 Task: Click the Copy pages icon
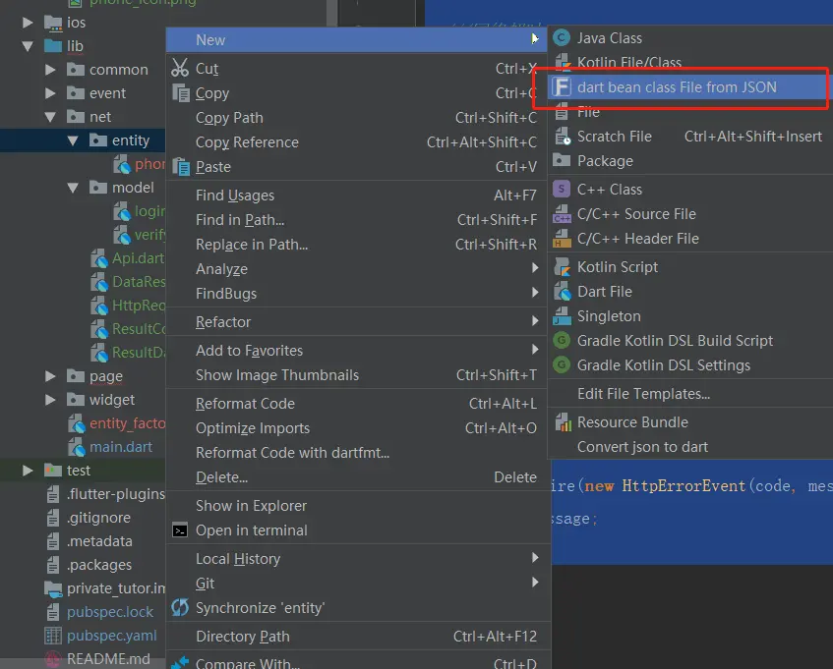pos(181,93)
